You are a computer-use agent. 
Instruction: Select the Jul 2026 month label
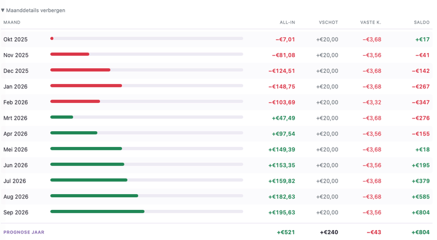pos(15,181)
